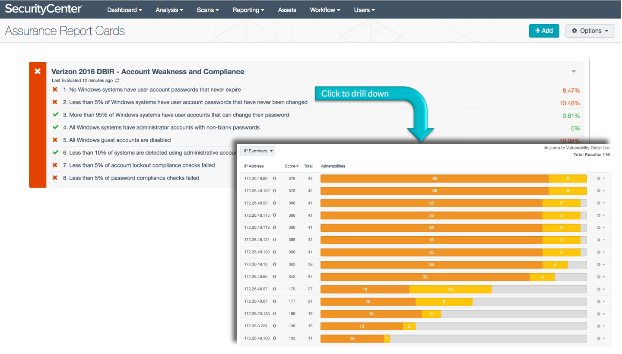Open the IP Summary dropdown
Image resolution: width=622 pixels, height=354 pixels.
coord(258,151)
